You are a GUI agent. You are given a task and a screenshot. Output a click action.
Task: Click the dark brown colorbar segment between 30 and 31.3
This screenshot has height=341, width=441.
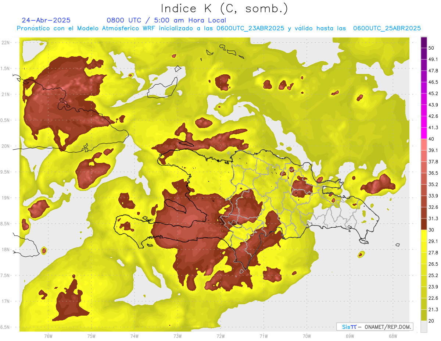pyautogui.click(x=424, y=224)
